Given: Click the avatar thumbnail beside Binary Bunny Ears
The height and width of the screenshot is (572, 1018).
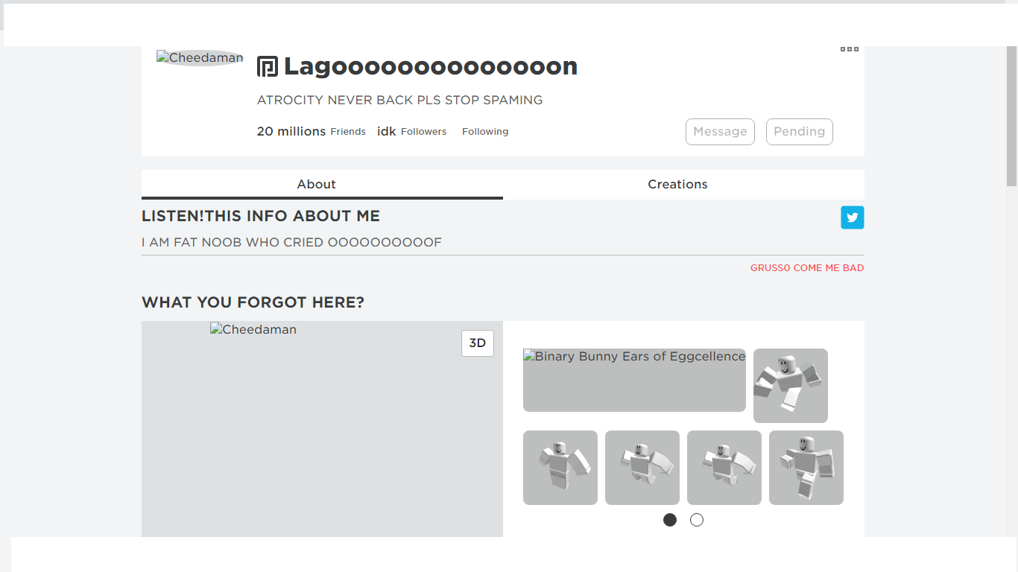Looking at the screenshot, I should point(791,386).
